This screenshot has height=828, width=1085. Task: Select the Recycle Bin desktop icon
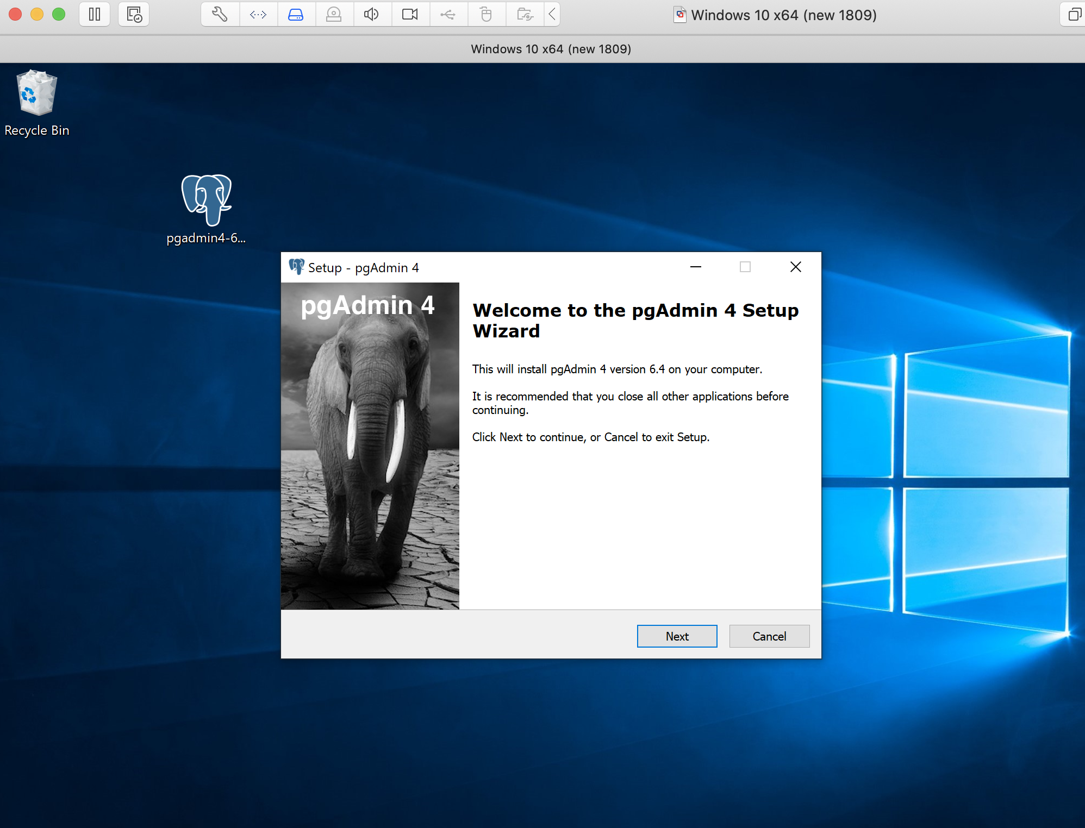pyautogui.click(x=37, y=103)
